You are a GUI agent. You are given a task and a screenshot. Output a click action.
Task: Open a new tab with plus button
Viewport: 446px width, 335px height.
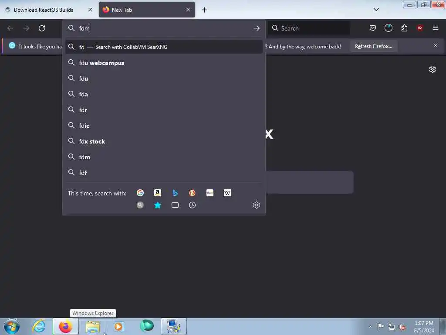pyautogui.click(x=205, y=10)
